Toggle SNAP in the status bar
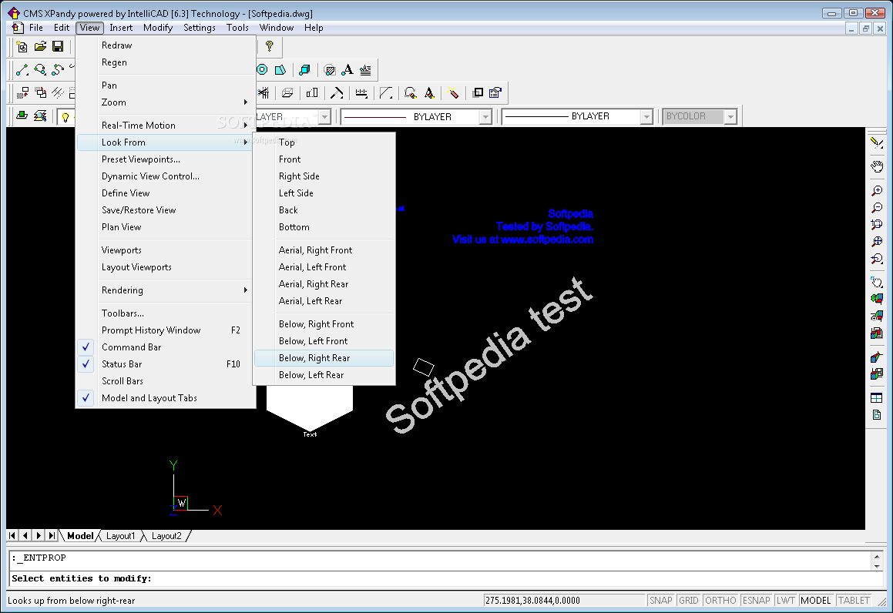 click(660, 601)
